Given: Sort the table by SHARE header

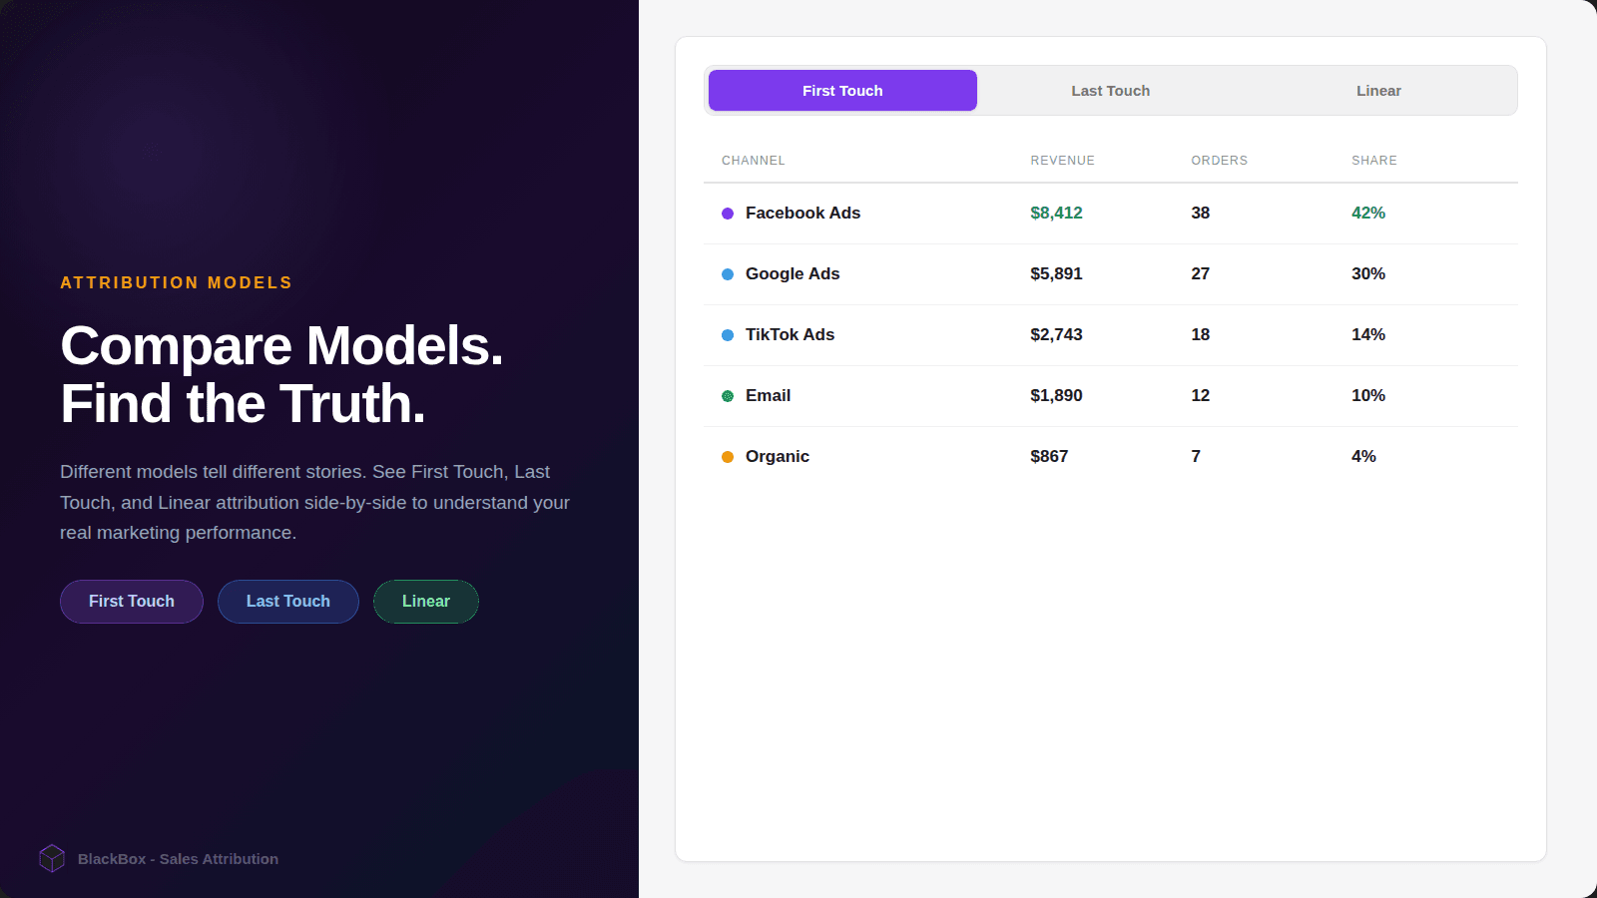Looking at the screenshot, I should [1374, 160].
